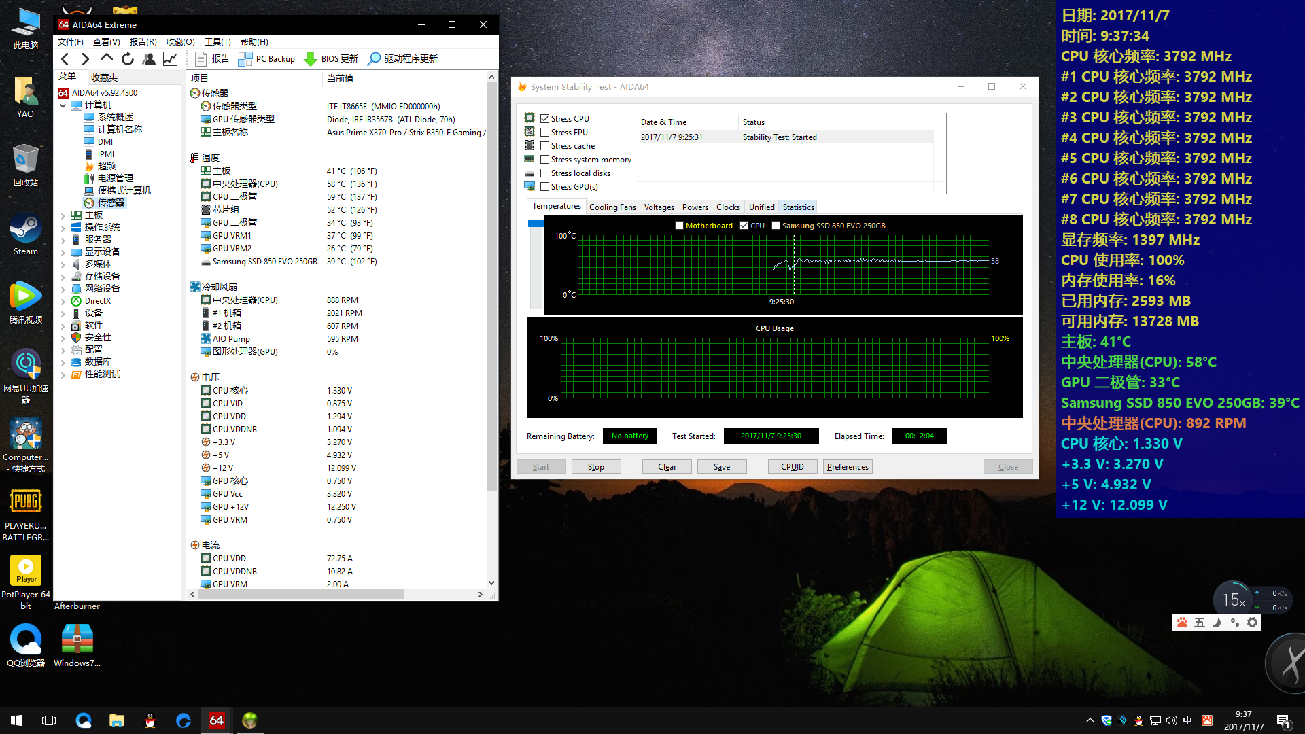Viewport: 1305px width, 734px height.
Task: Expand the 显示设备 tree node
Action: tap(63, 252)
